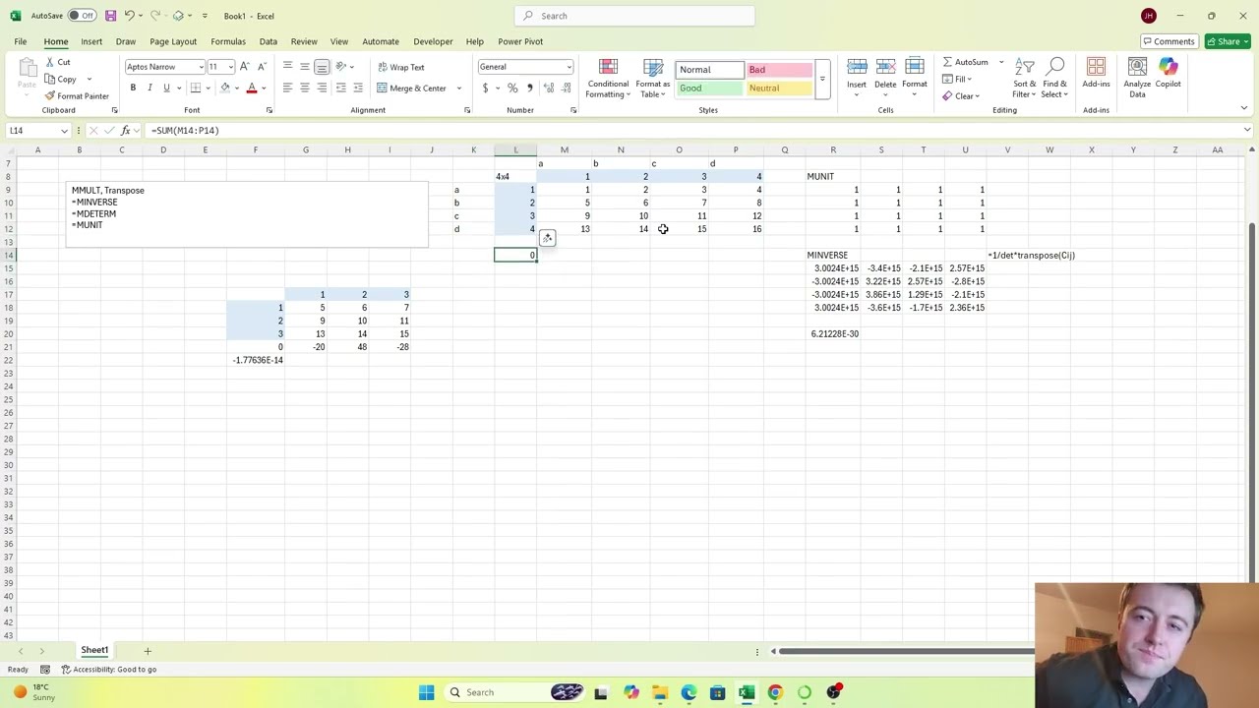Viewport: 1259px width, 708px height.
Task: Decrease decimal places
Action: [x=568, y=88]
